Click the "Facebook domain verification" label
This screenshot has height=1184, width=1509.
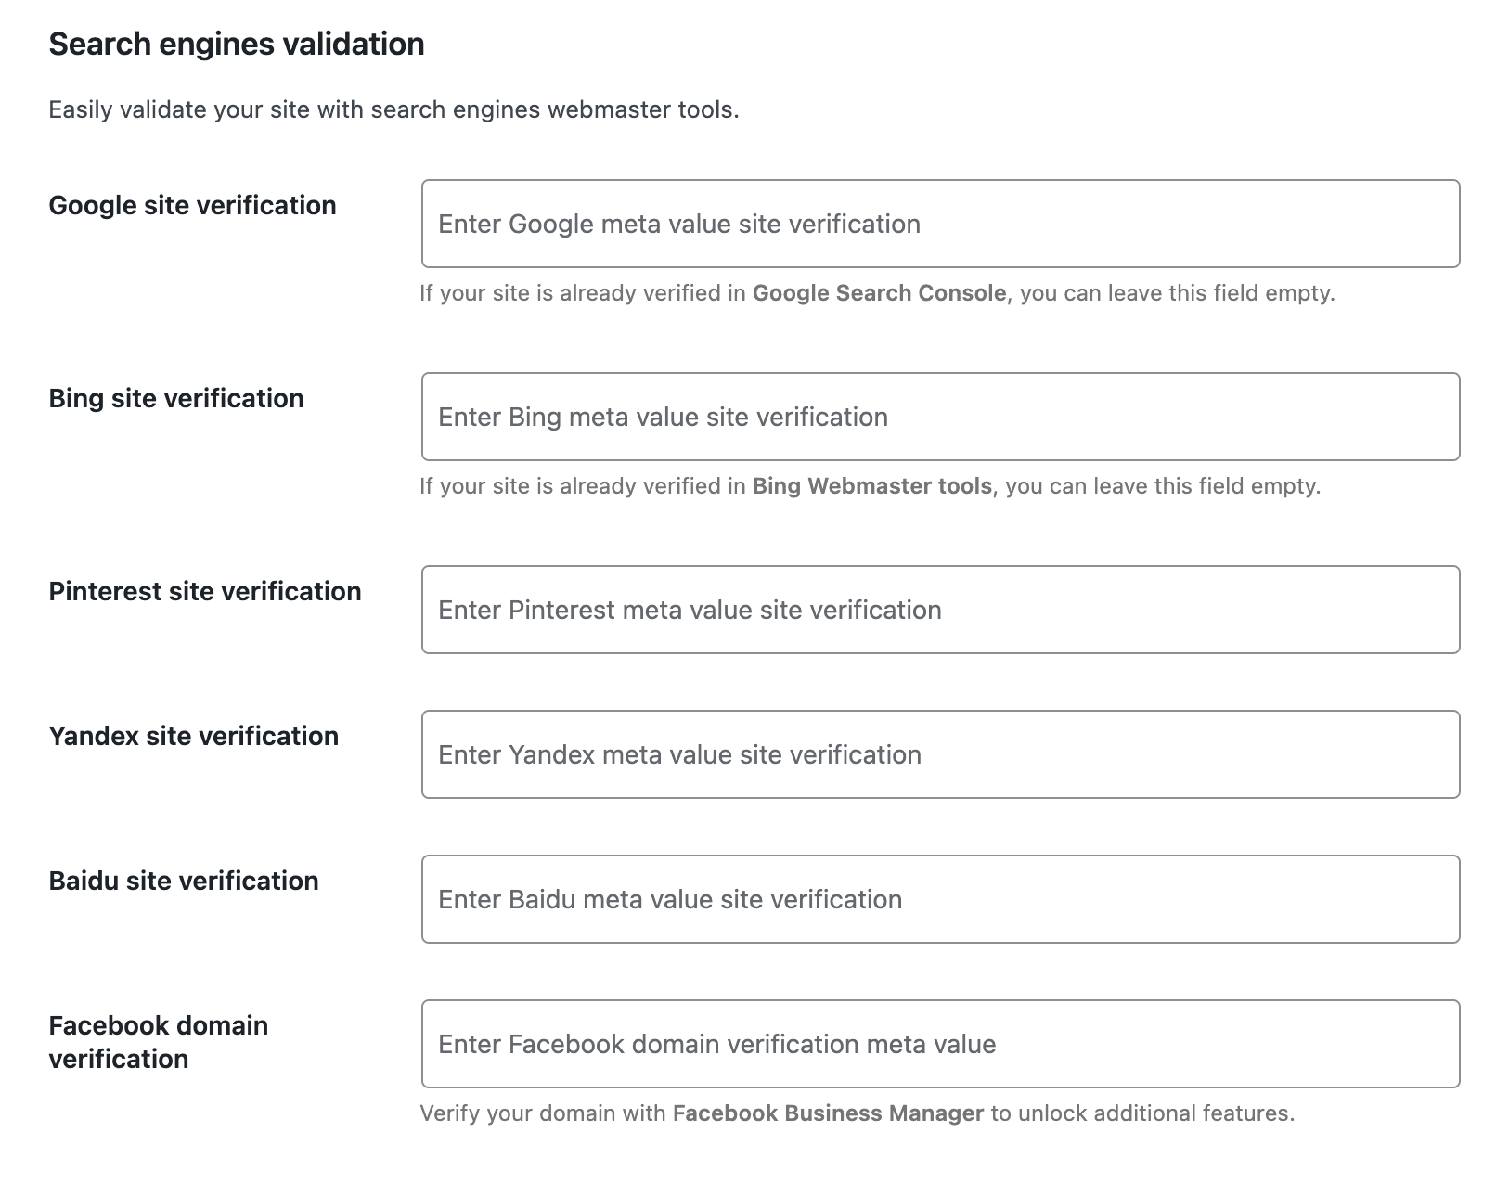[x=158, y=1041]
